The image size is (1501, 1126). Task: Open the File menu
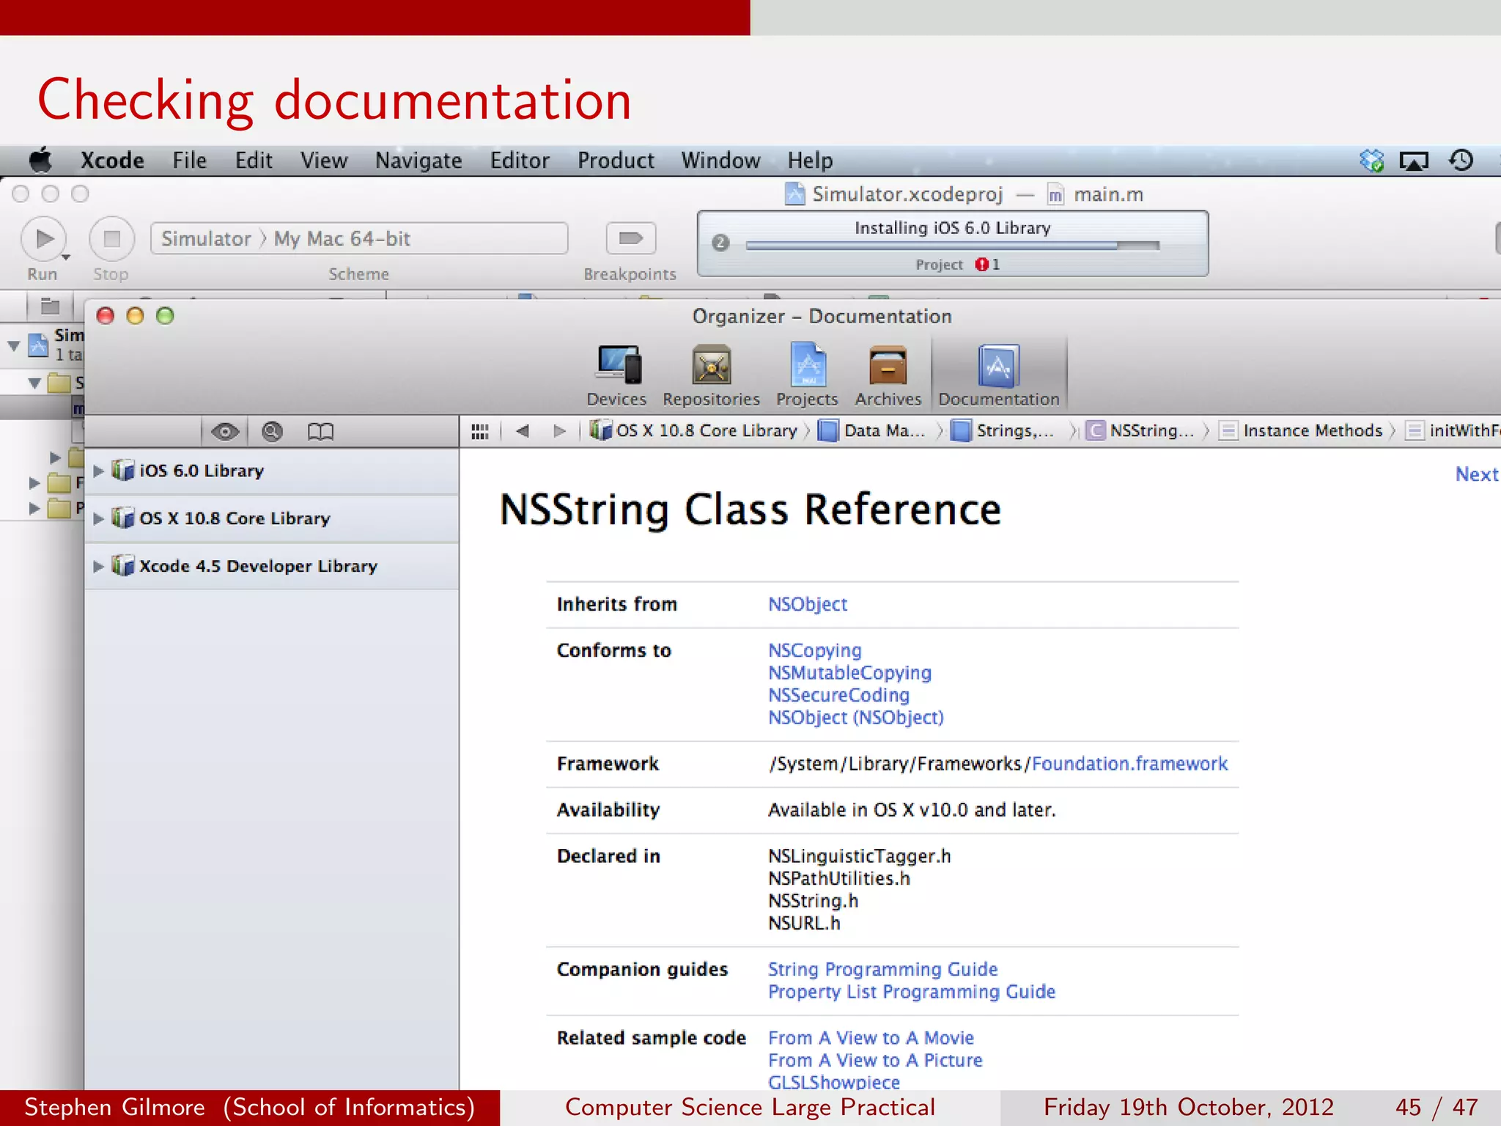pos(189,161)
